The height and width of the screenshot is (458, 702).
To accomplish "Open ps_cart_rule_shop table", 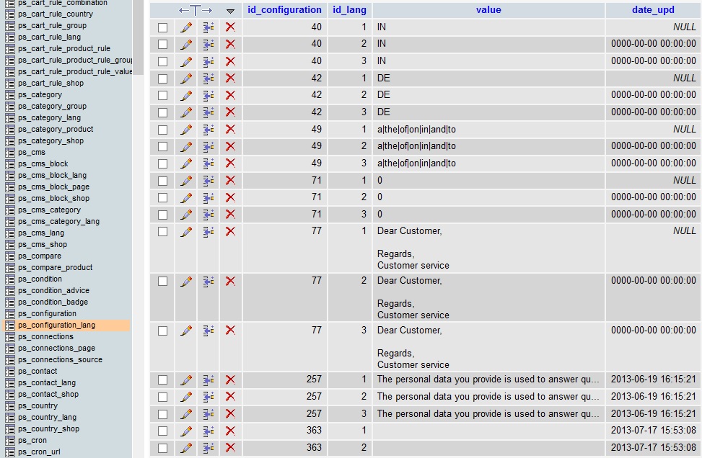I will pos(51,83).
